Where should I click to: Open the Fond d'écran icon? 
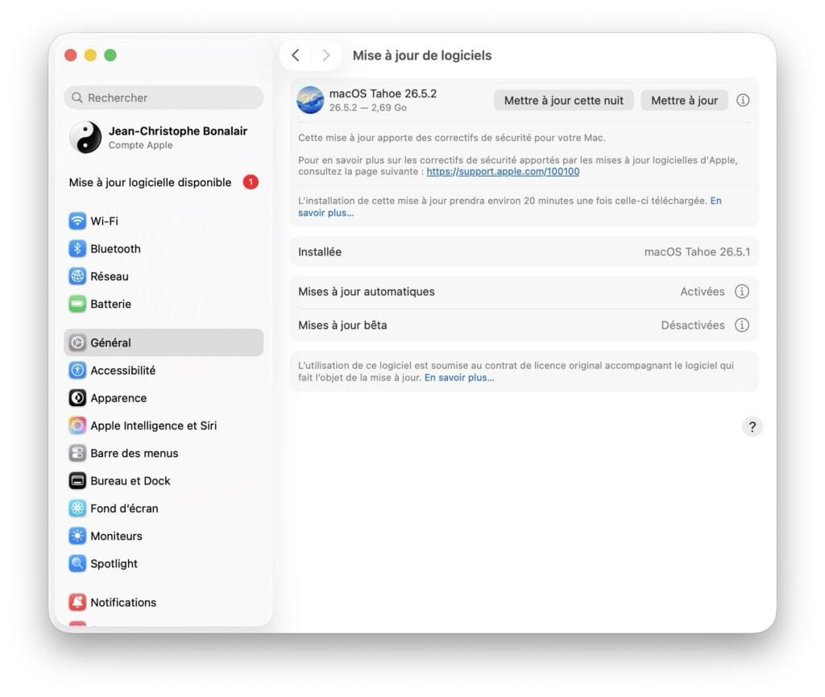pos(77,508)
